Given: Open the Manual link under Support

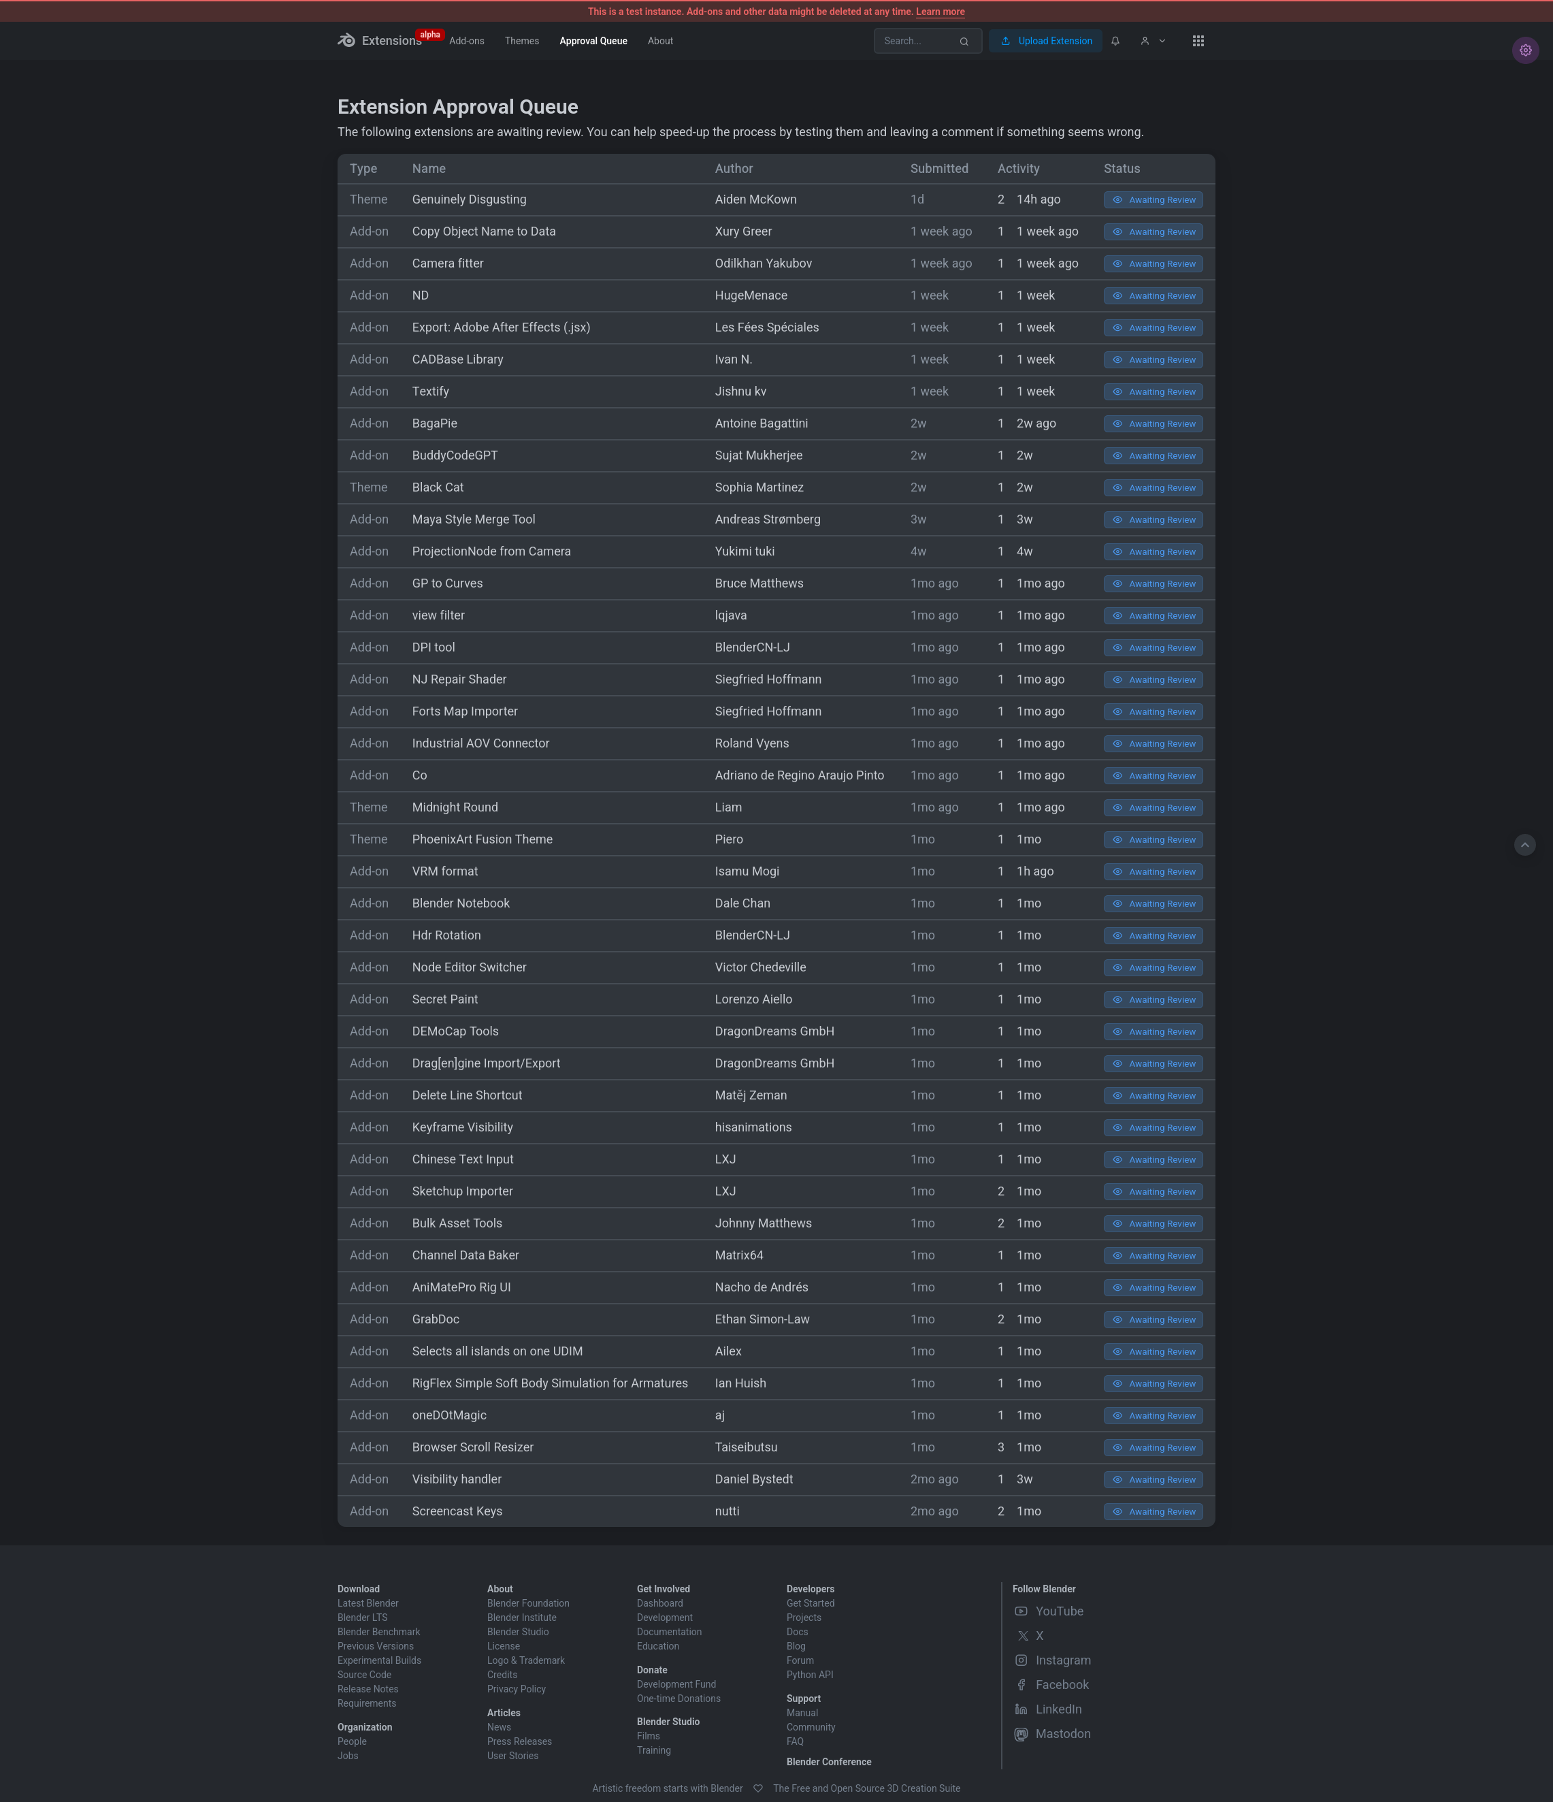Looking at the screenshot, I should point(802,1712).
